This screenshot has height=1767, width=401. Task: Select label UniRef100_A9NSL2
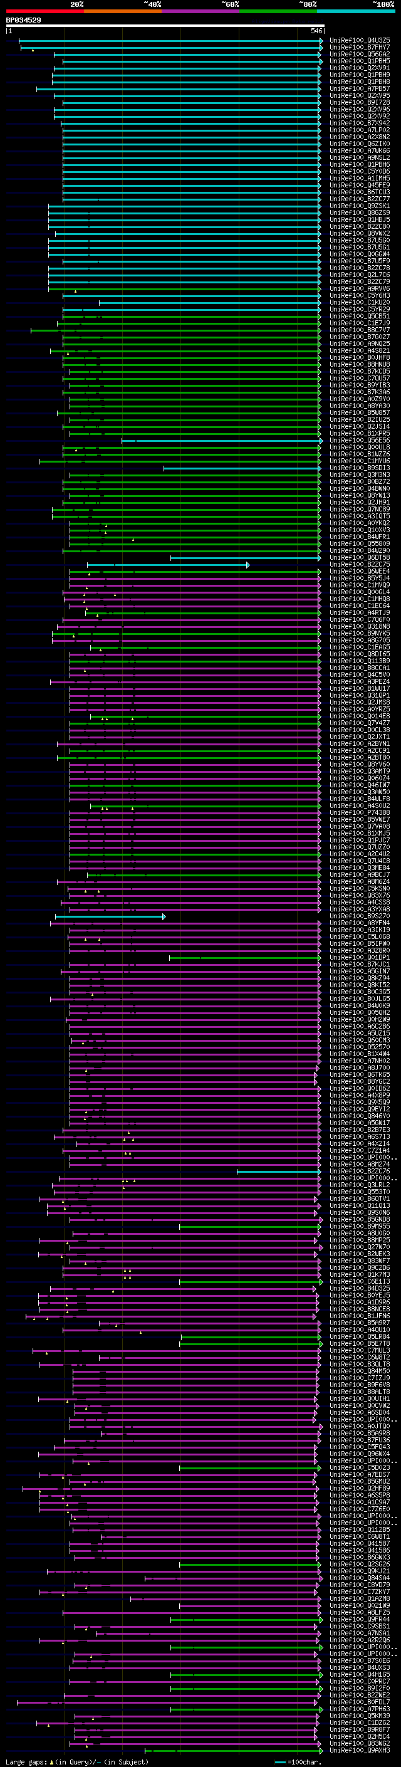[x=360, y=158]
